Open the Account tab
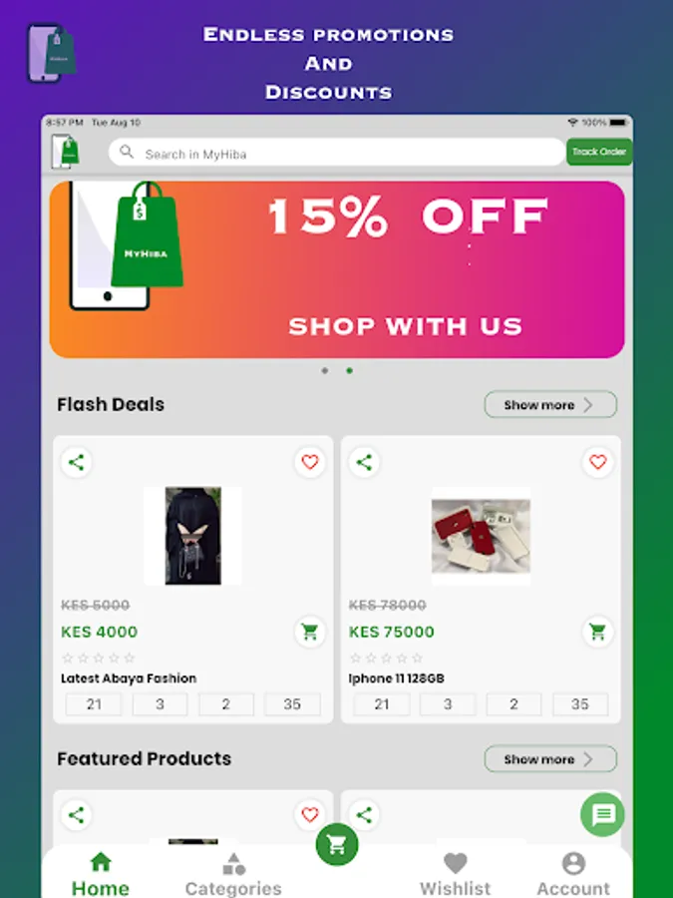Image resolution: width=673 pixels, height=898 pixels. [573, 874]
